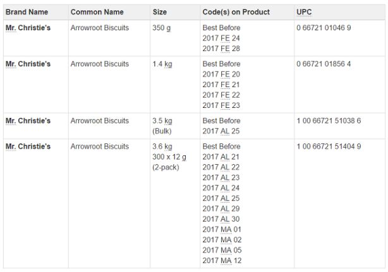
Task: Click the Code(s) on Product header
Action: [236, 12]
